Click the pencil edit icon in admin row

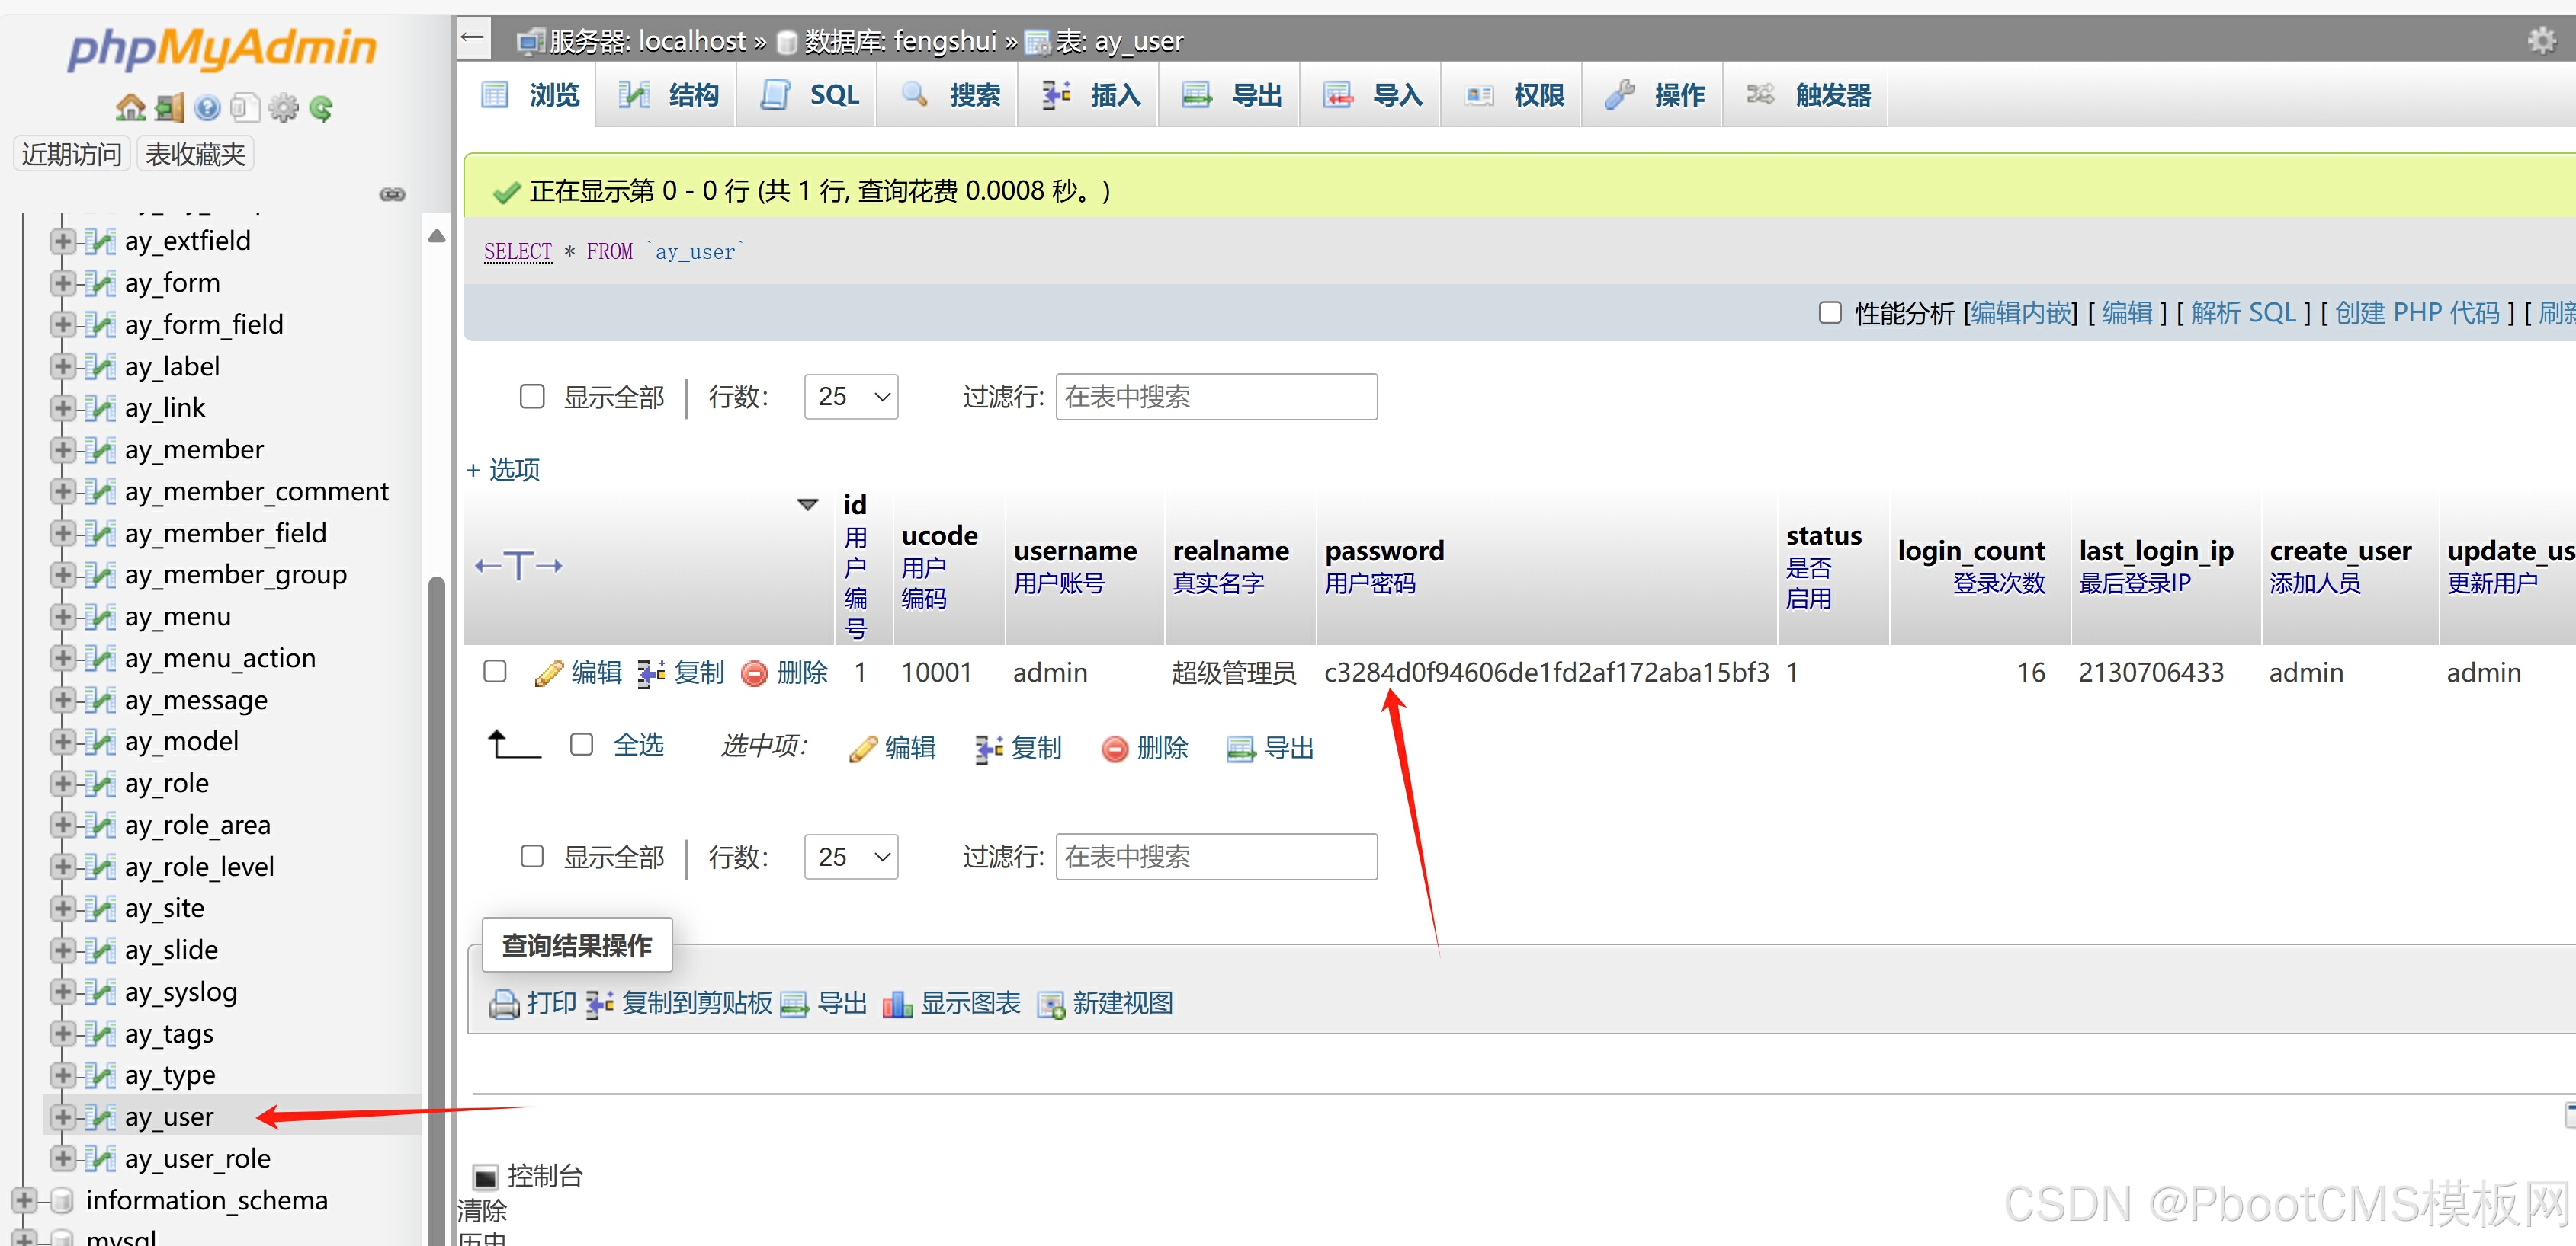[x=548, y=673]
